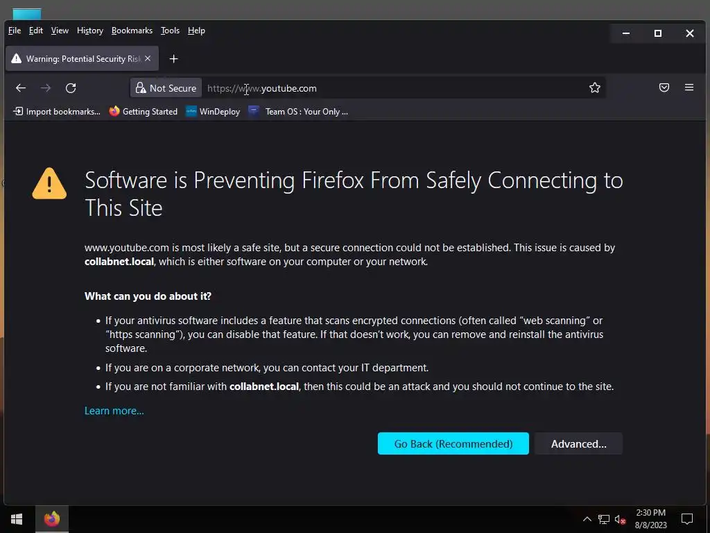
Task: Close the Warning: Potential Security Risk tab
Action: [x=148, y=59]
